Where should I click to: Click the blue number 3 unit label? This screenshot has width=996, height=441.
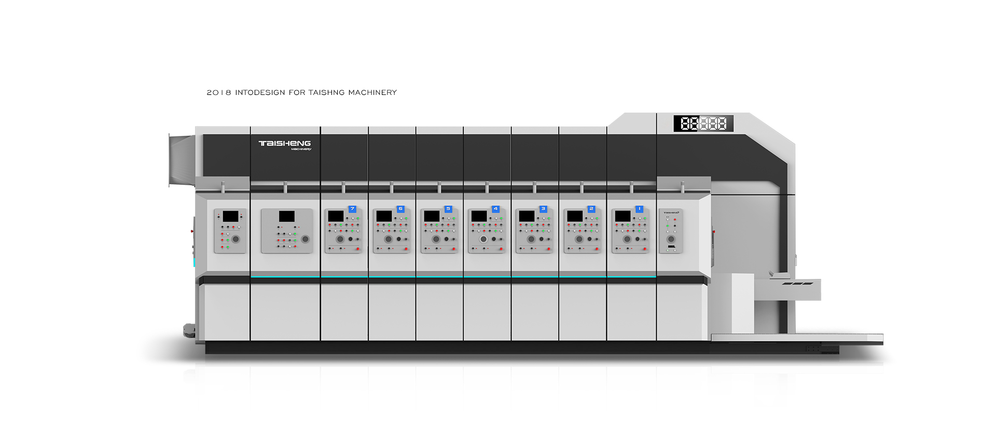click(543, 209)
